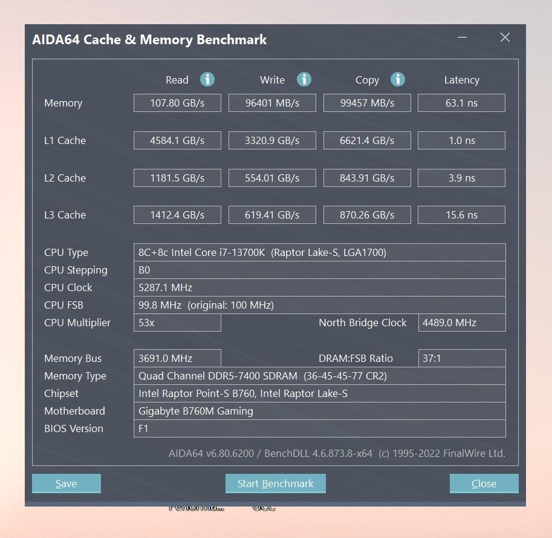Viewport: 552px width, 538px height.
Task: Click the North Bridge Clock value 4489.0 MHz
Action: (x=462, y=323)
